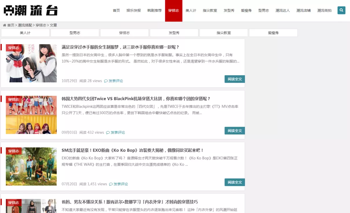Open article title 满足没穿过水手服的女生制服梦
350x213 pixels.
click(120, 47)
